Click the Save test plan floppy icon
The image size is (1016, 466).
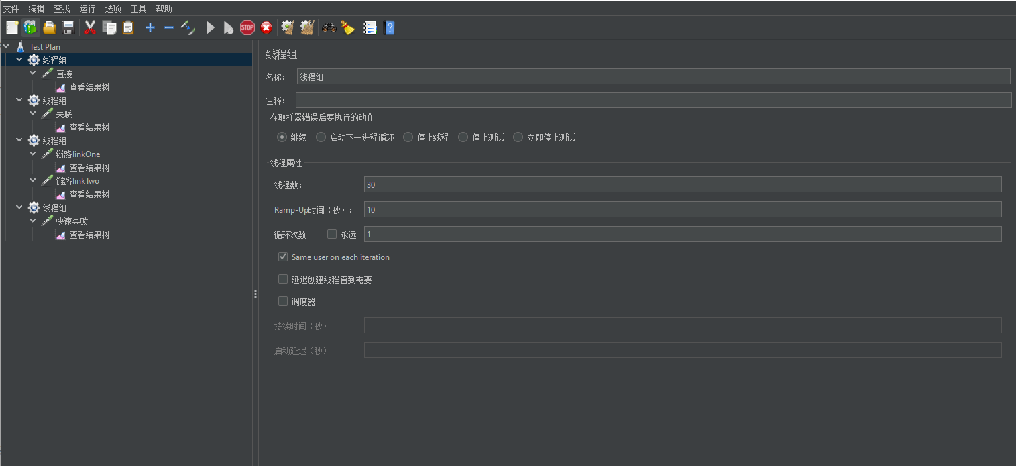(68, 27)
